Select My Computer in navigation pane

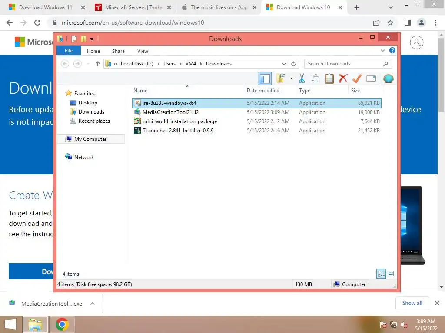[x=90, y=139]
